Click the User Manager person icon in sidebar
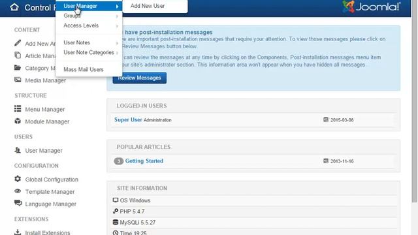 coord(18,150)
